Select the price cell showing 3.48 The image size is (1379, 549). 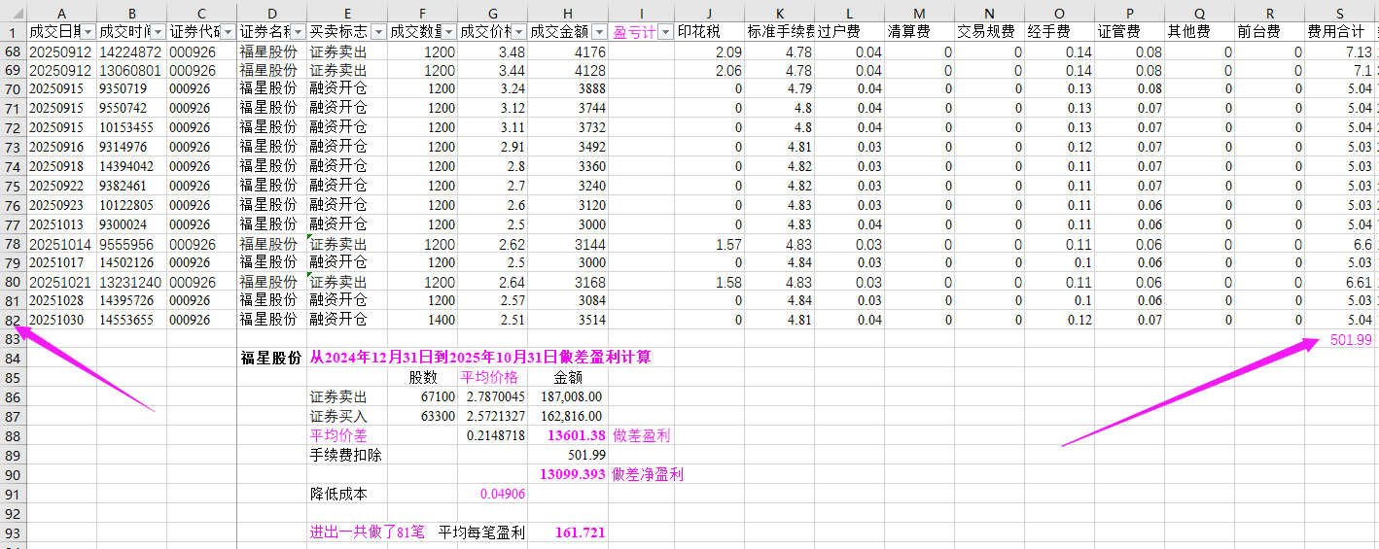[x=492, y=51]
